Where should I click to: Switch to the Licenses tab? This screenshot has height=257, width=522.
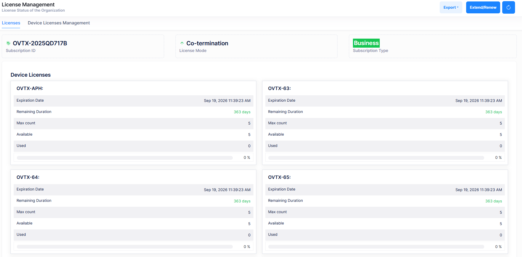coord(11,23)
